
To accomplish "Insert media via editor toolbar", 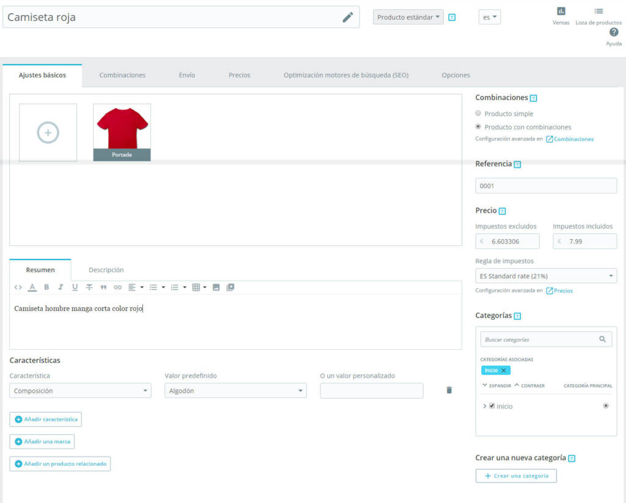I will (x=230, y=287).
